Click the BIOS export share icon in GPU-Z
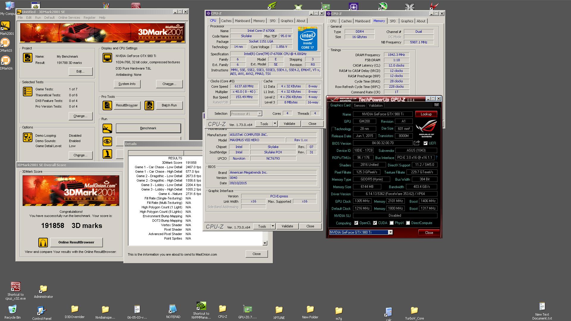This screenshot has width=571, height=321. click(x=417, y=143)
